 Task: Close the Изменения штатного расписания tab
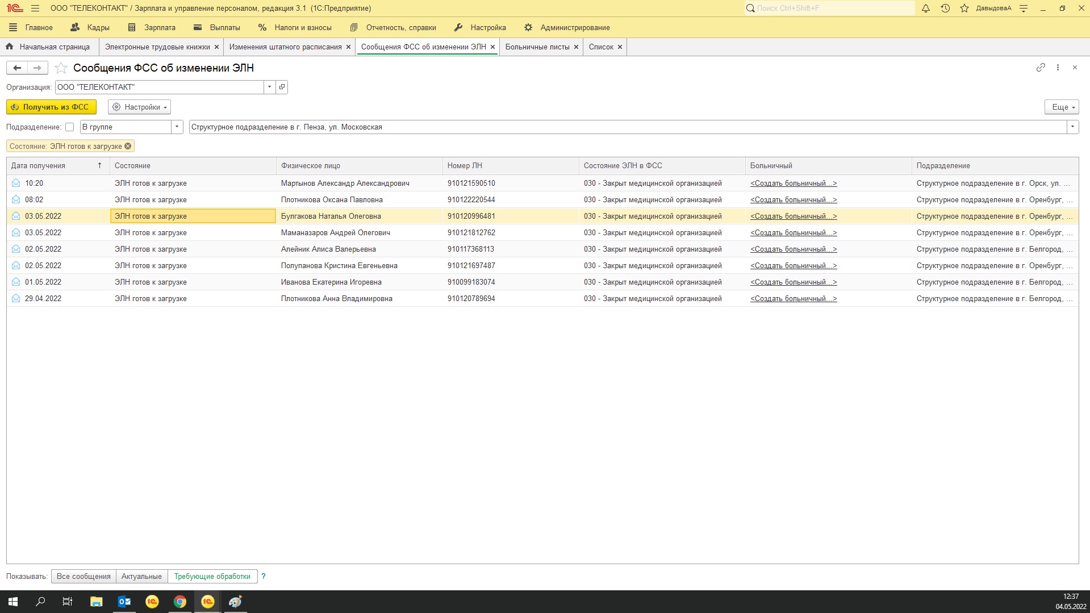click(348, 47)
